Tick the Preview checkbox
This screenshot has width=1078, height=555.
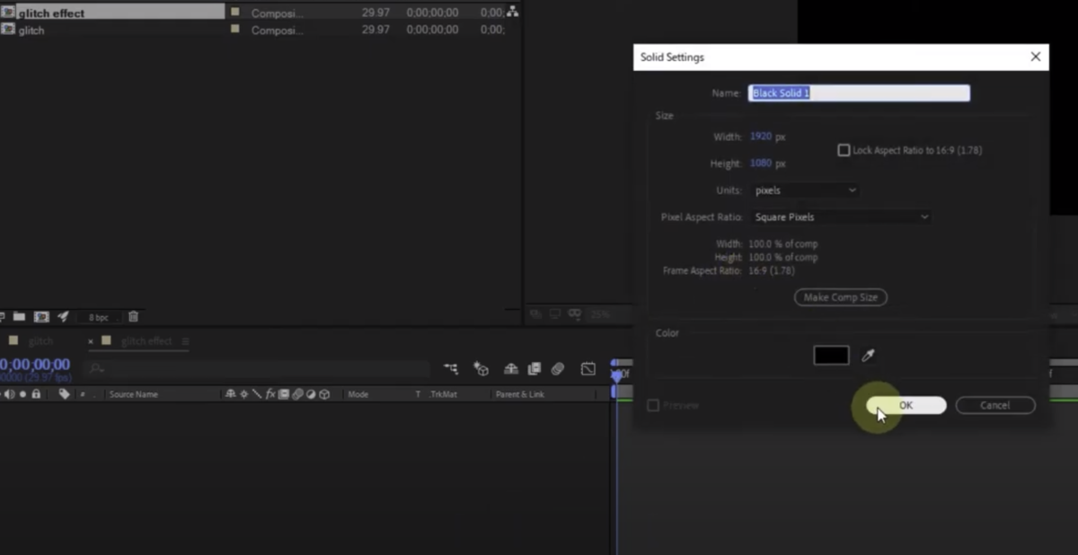[653, 406]
